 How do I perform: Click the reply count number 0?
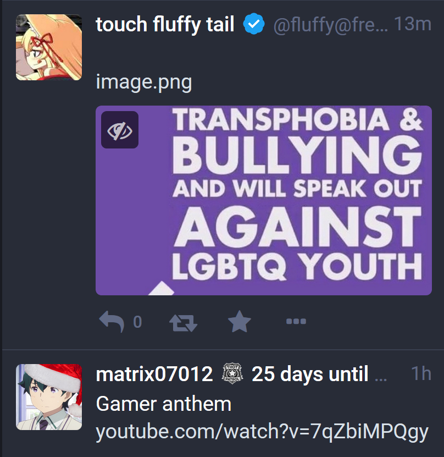pos(137,322)
